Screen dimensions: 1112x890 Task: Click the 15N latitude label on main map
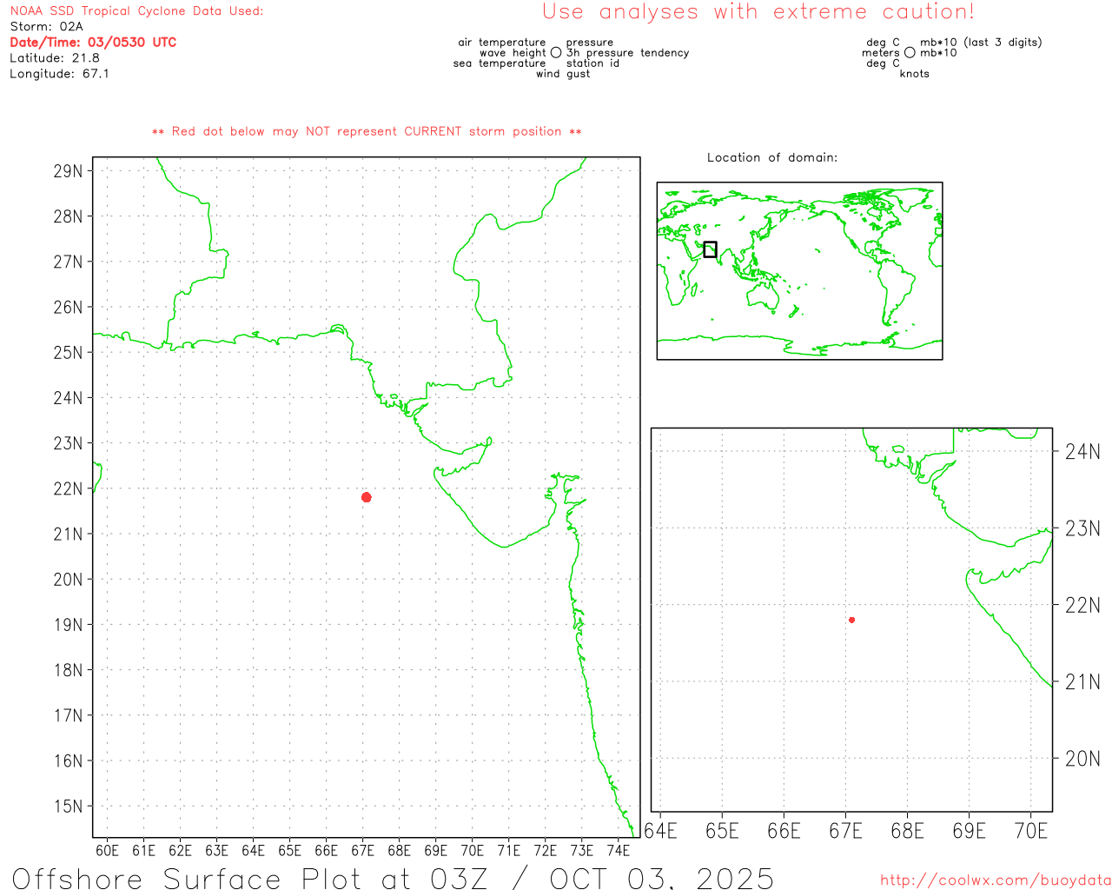click(68, 806)
